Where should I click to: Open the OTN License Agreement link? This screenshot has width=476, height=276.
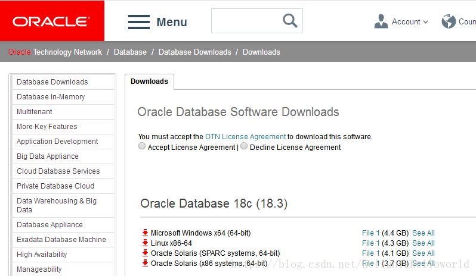tap(245, 137)
